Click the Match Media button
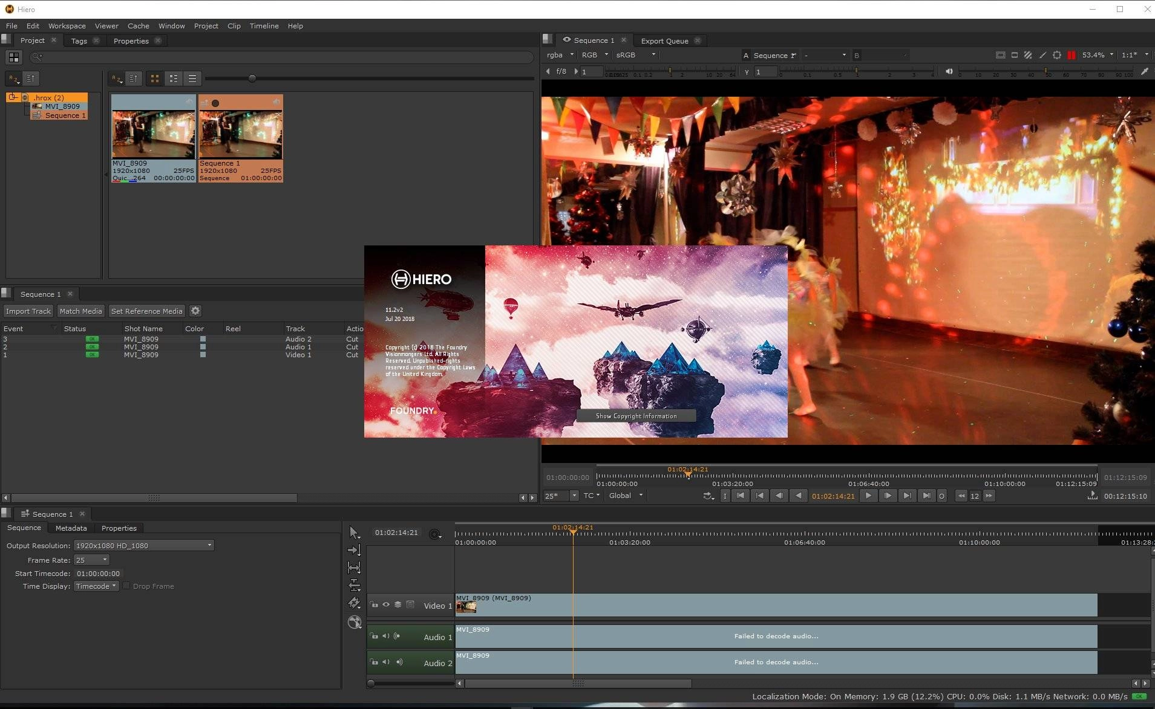 click(80, 311)
